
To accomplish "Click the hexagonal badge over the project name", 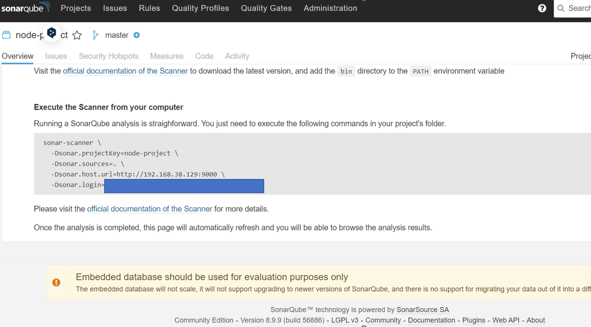I will pos(52,33).
